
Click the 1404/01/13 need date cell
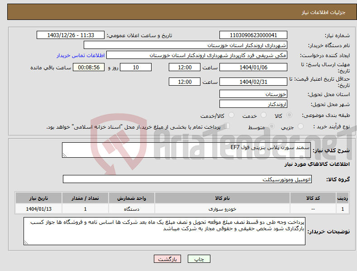coord(39,209)
